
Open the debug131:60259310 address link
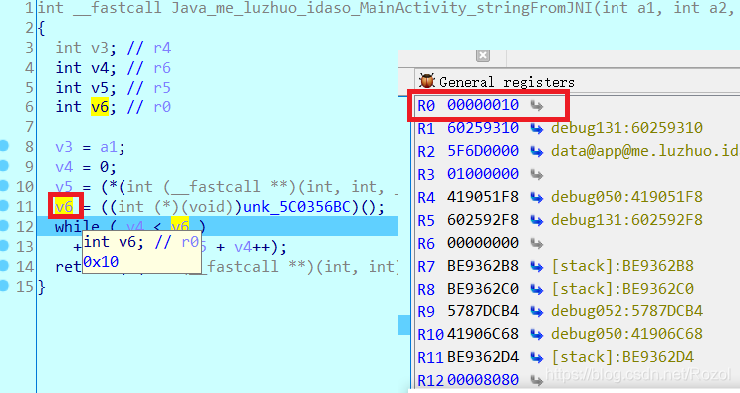(x=626, y=128)
